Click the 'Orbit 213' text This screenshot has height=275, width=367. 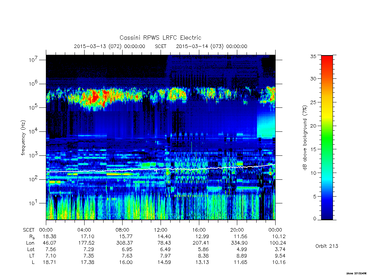click(x=327, y=246)
